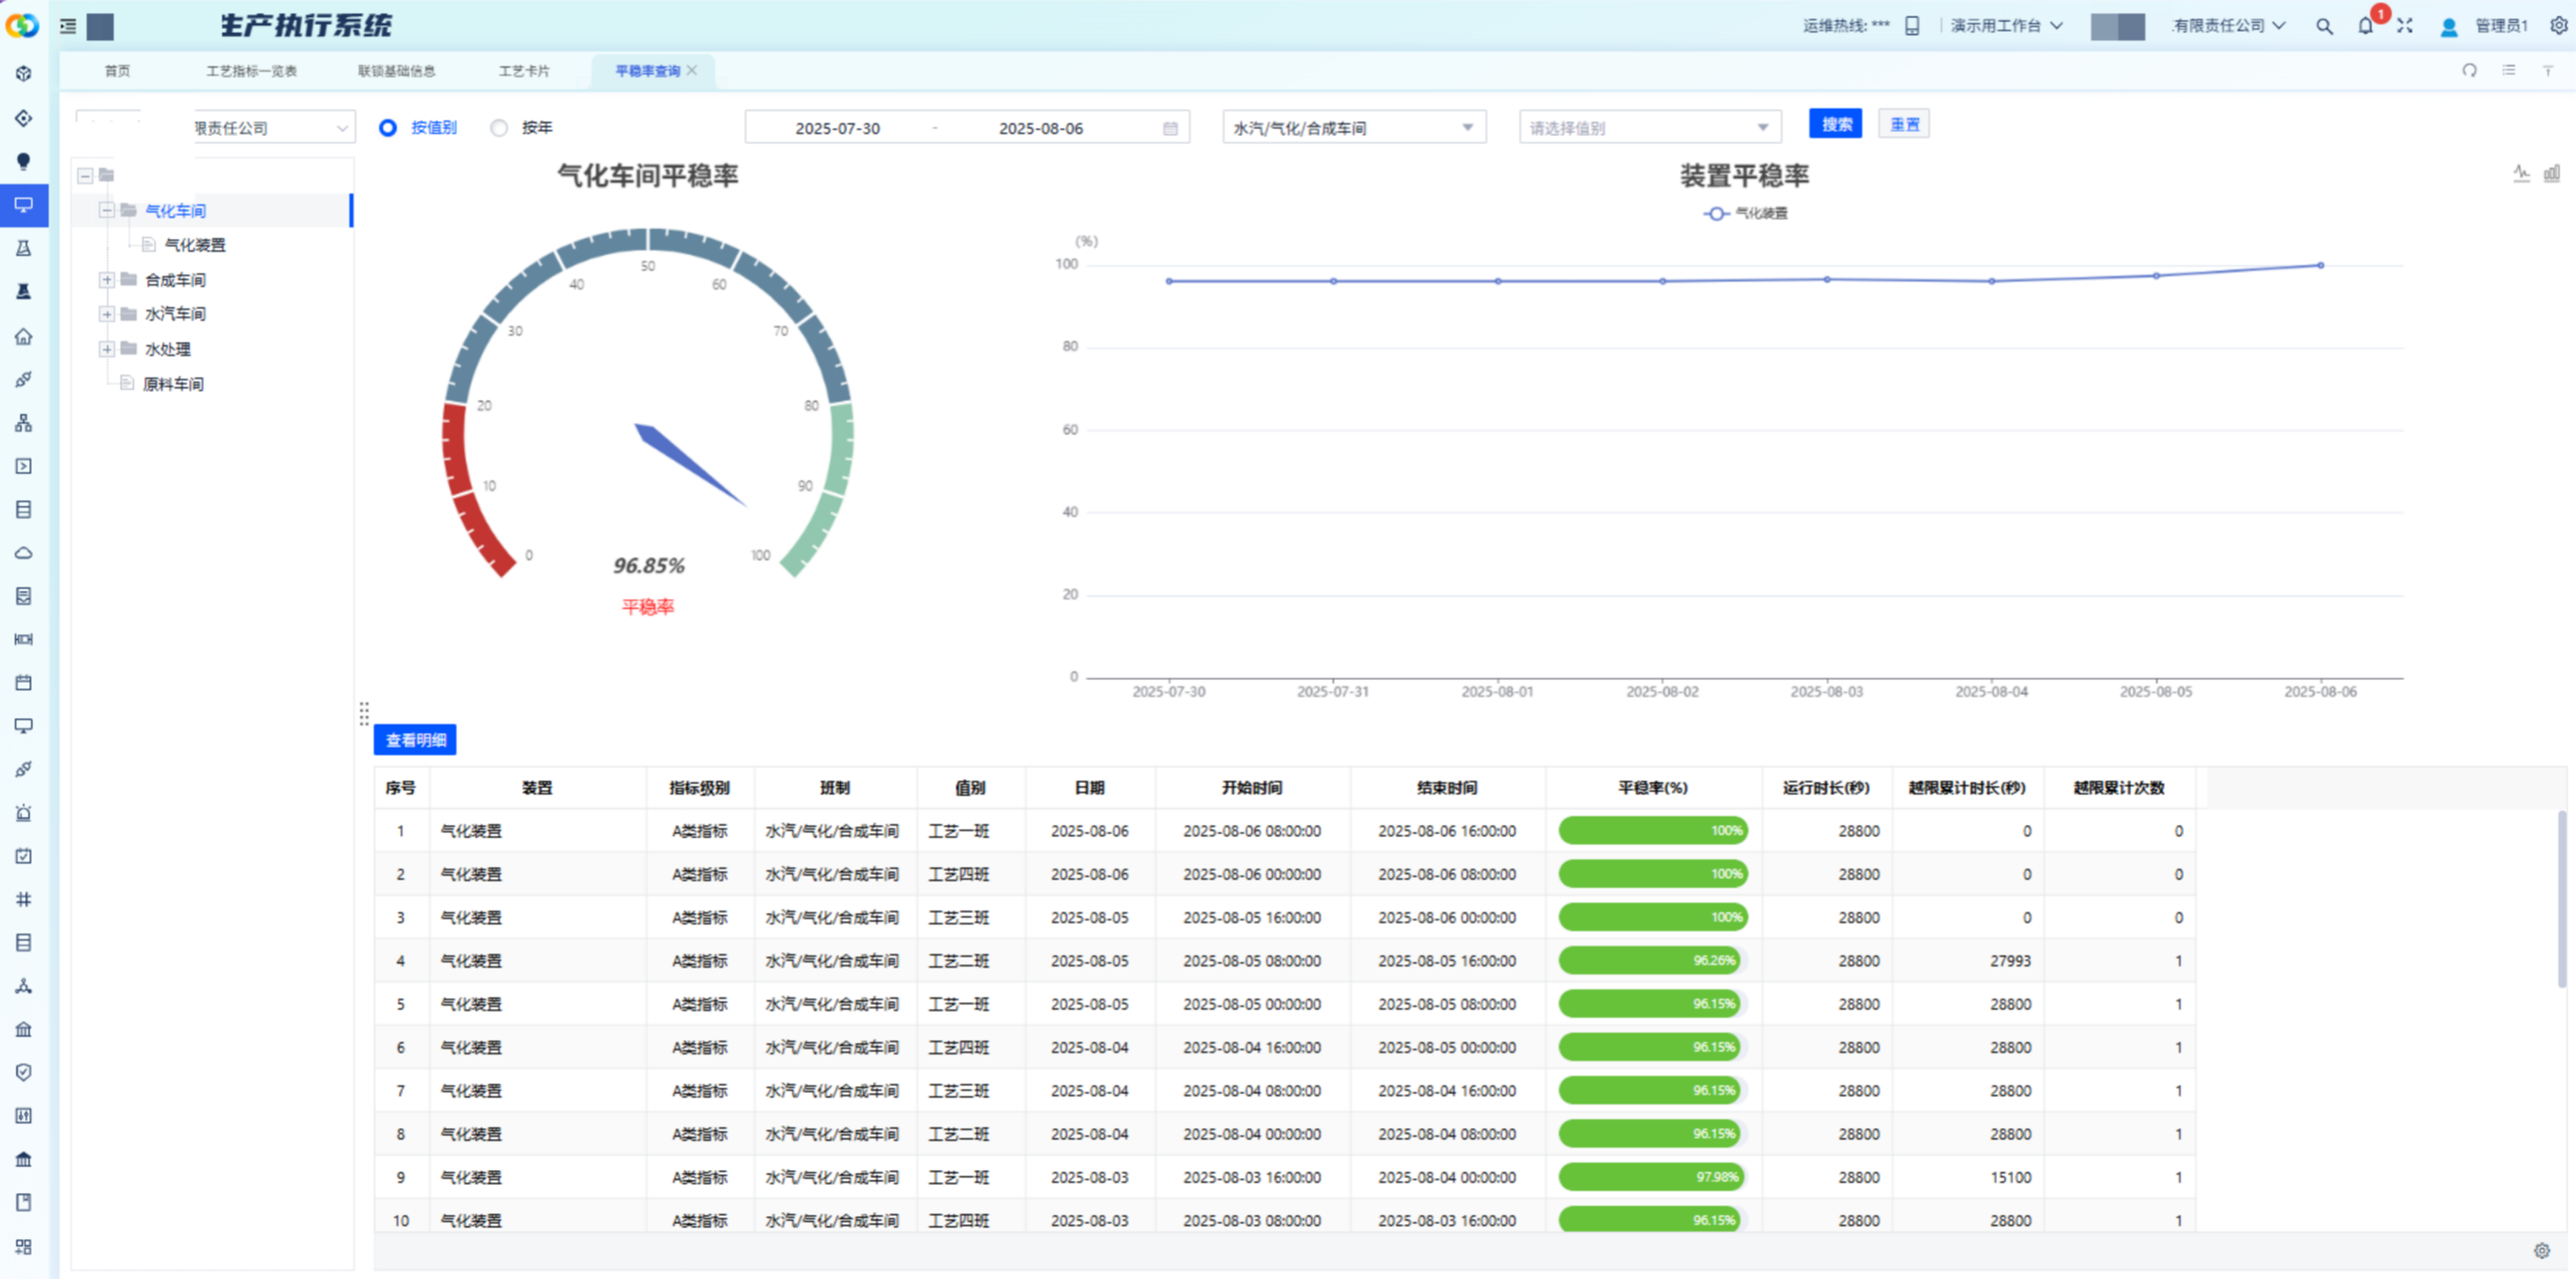This screenshot has width=2576, height=1283.
Task: Select the 按年 radio button
Action: point(499,128)
